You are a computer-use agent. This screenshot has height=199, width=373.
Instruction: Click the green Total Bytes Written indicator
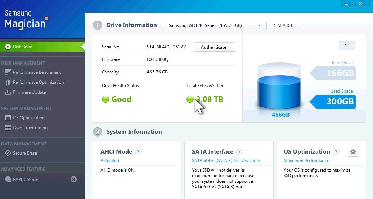[x=190, y=99]
